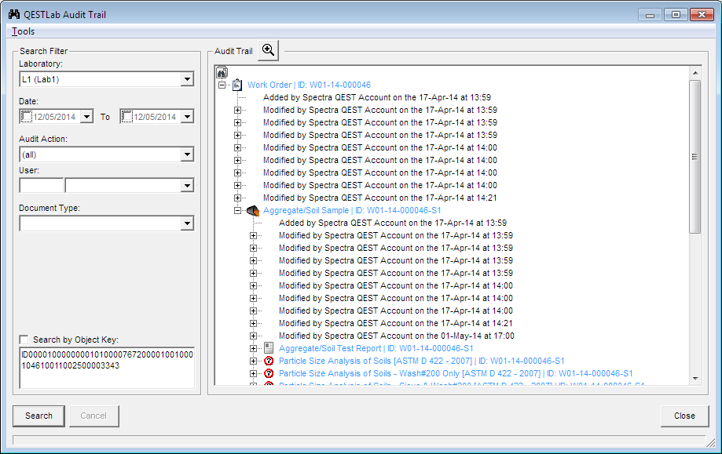Toggle the start date checkbox
Image resolution: width=722 pixels, height=454 pixels.
[27, 117]
